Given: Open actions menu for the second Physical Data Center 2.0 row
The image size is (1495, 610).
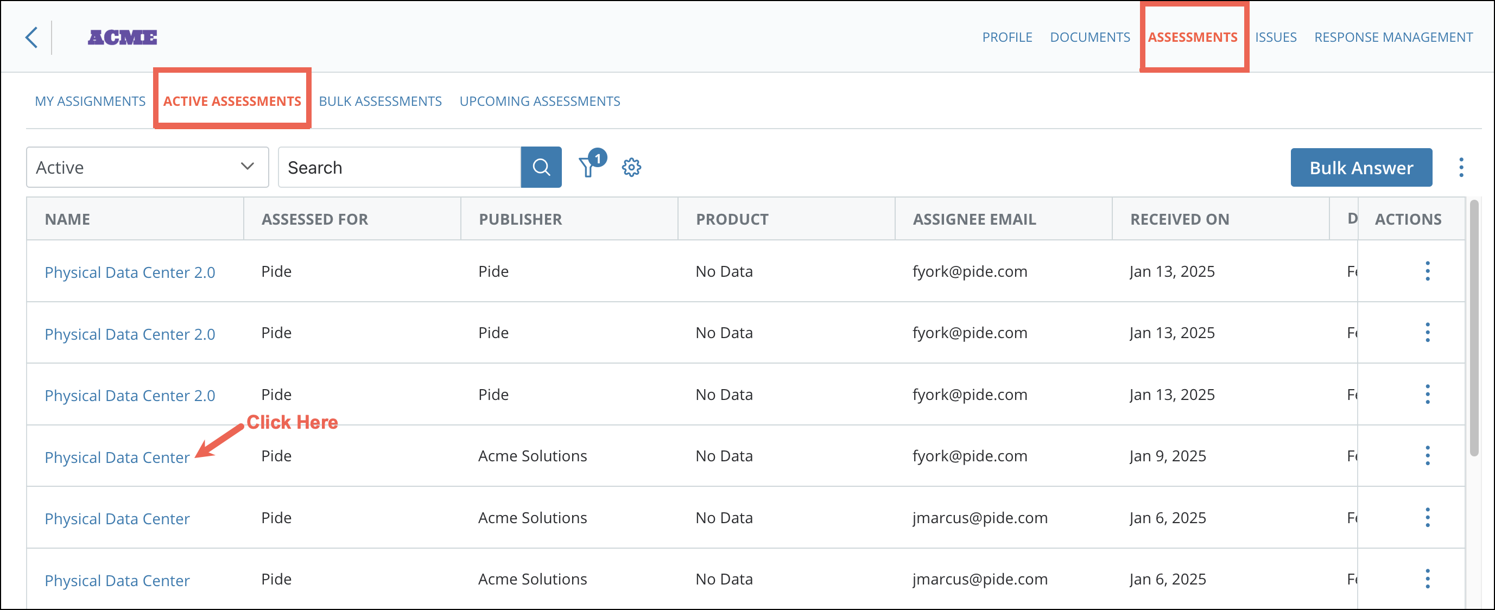Looking at the screenshot, I should click(1428, 333).
